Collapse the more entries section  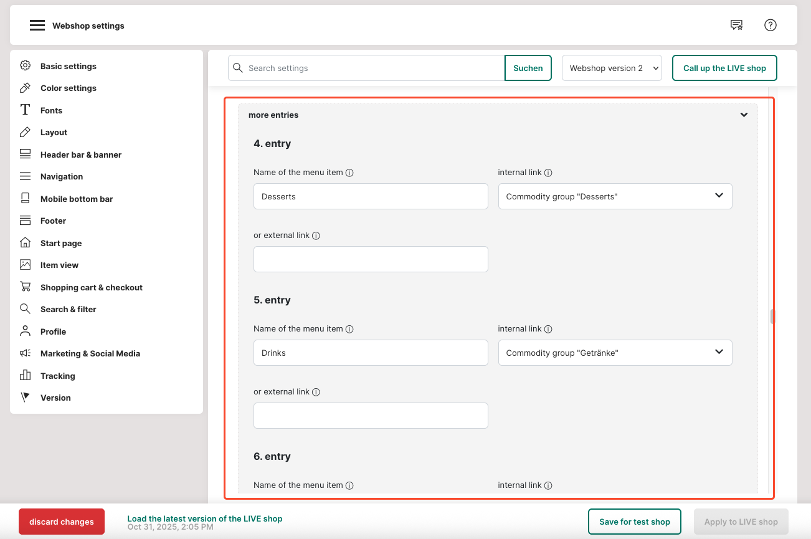coord(744,115)
